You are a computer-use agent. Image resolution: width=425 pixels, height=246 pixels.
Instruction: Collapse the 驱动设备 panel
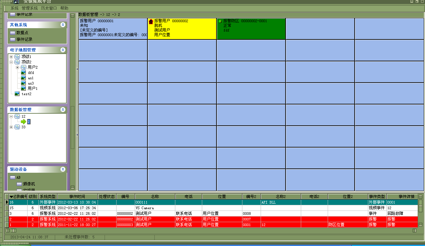63,169
